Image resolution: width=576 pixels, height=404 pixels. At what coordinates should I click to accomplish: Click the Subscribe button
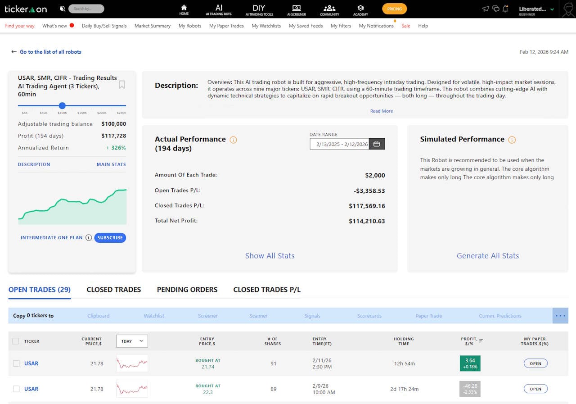pos(110,238)
